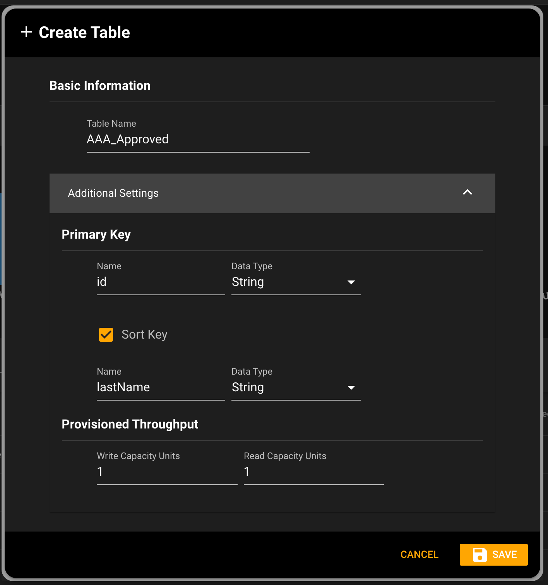Viewport: 548px width, 585px height.
Task: Collapse the Additional Settings panel header
Action: point(272,193)
